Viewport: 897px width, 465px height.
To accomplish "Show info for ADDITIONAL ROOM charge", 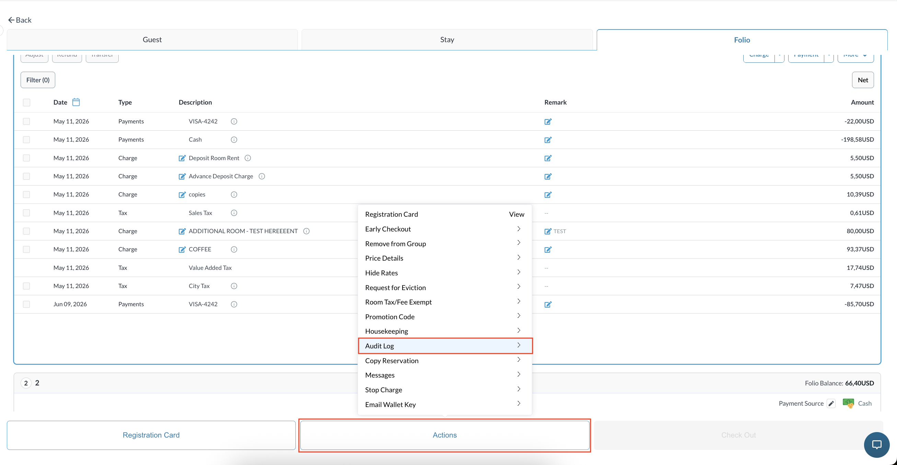I will coord(306,231).
